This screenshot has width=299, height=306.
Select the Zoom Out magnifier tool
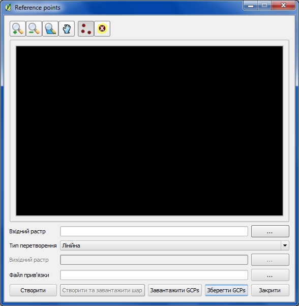point(34,28)
